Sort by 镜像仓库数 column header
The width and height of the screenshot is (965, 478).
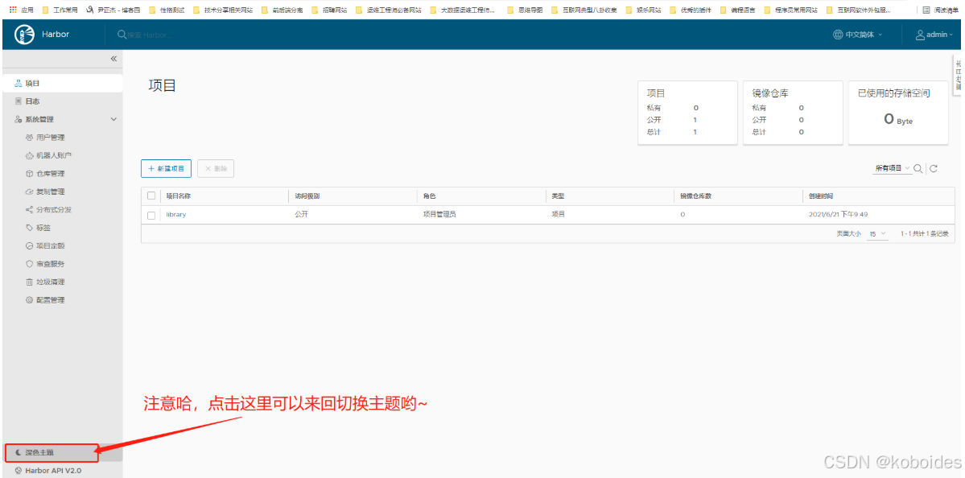(x=696, y=196)
